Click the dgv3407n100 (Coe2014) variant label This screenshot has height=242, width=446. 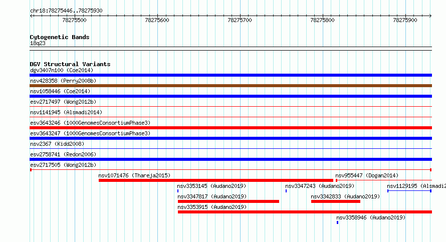[62, 70]
